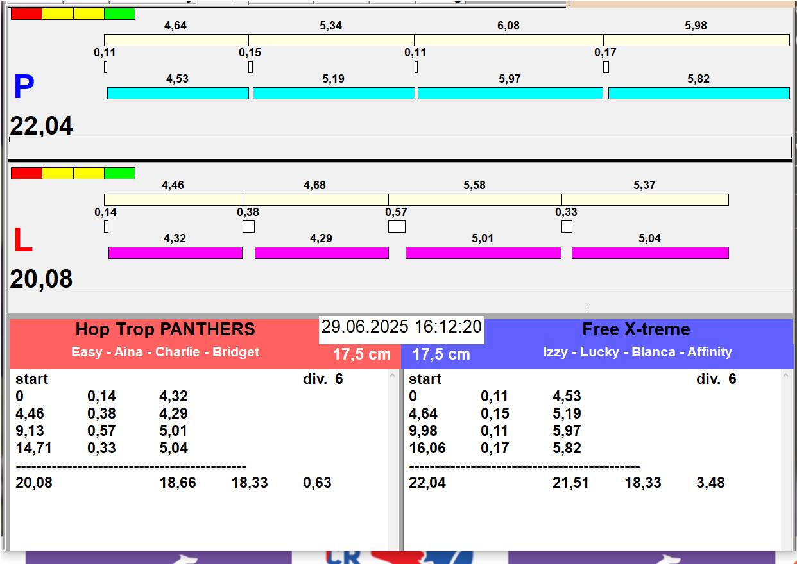797x564 pixels.
Task: Click the green start light in lane P
Action: 119,13
